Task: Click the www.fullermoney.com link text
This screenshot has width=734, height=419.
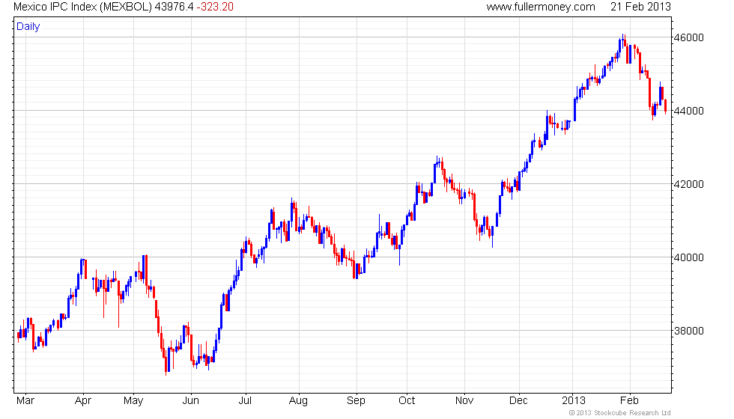Action: (541, 7)
